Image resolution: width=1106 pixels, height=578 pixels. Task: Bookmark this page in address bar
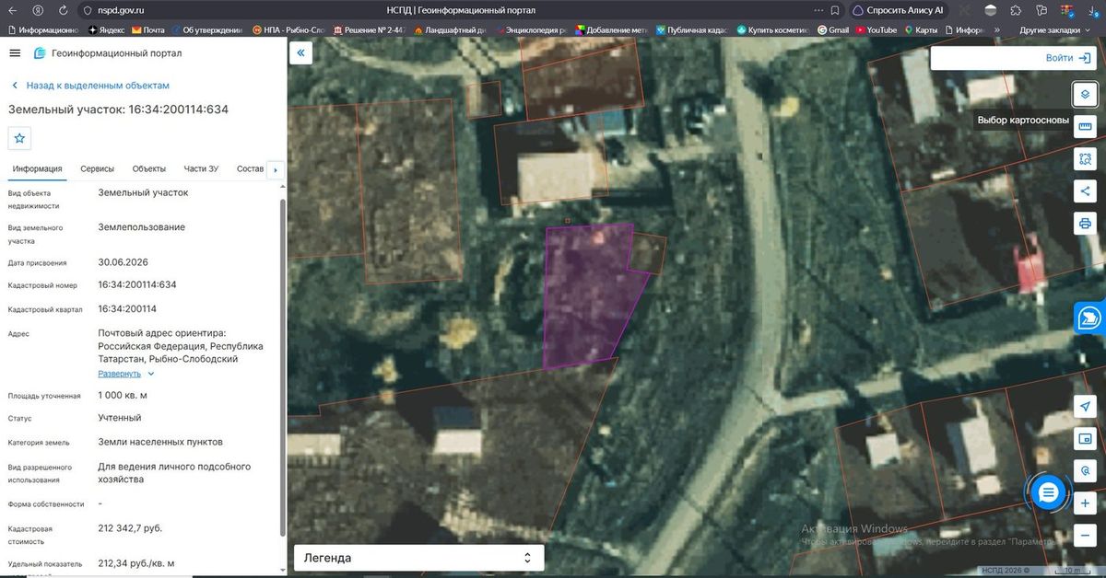[833, 10]
